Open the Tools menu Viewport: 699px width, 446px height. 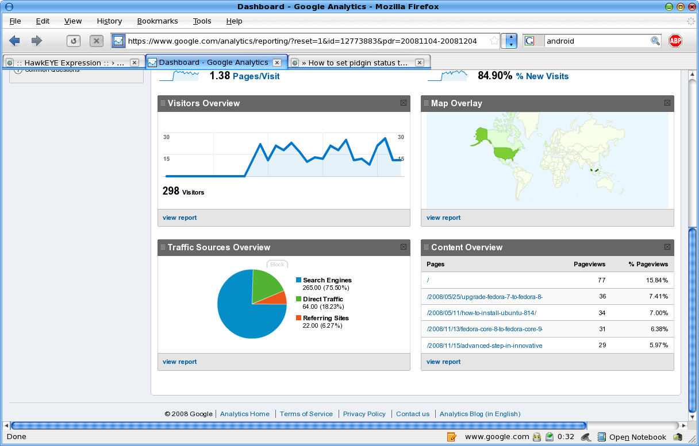202,21
